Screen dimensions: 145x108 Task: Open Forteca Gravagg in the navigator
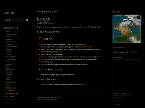pyautogui.click(x=12, y=34)
